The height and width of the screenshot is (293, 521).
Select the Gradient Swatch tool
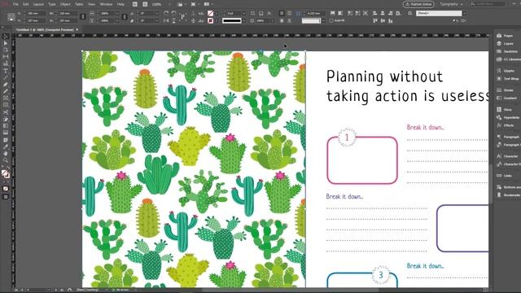tap(6, 125)
